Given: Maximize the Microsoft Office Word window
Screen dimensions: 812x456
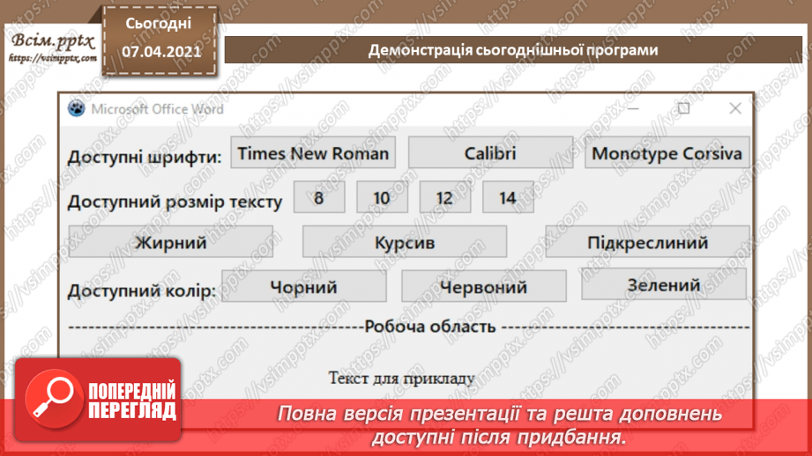Looking at the screenshot, I should click(x=683, y=108).
